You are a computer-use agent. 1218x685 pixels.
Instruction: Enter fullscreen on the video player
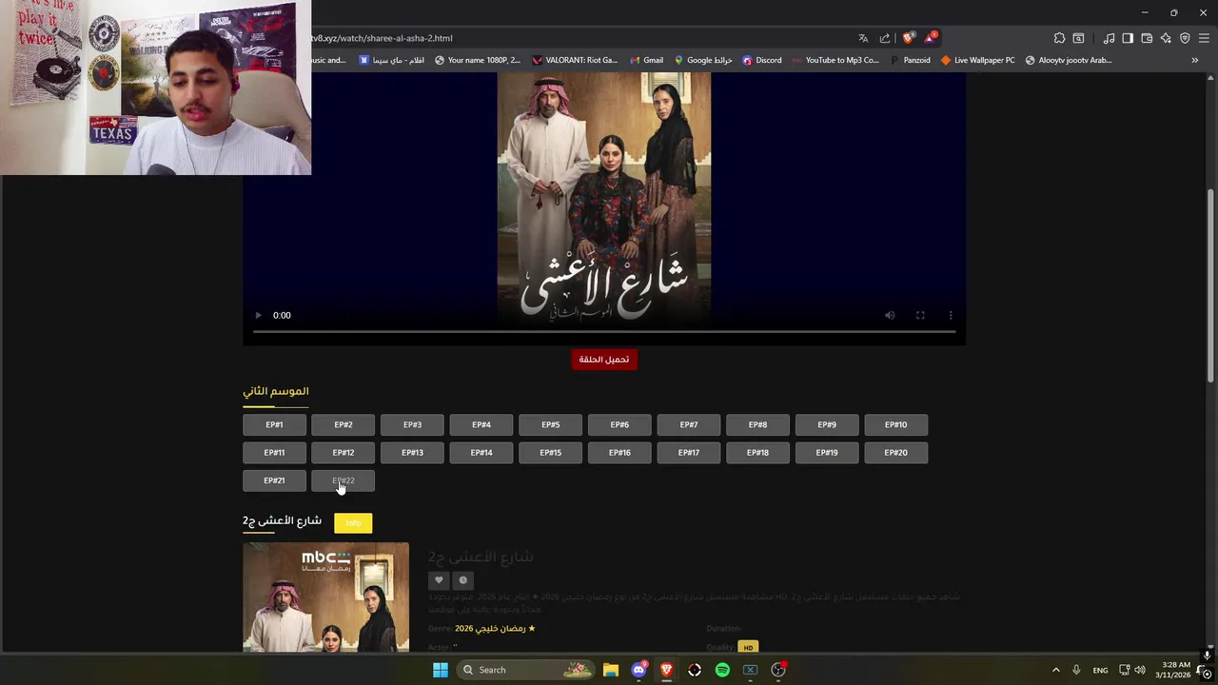pyautogui.click(x=920, y=316)
